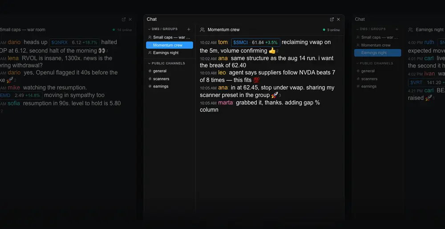Click username sofia in war room chat
Viewport: 445px width, 229px height.
pyautogui.click(x=14, y=103)
